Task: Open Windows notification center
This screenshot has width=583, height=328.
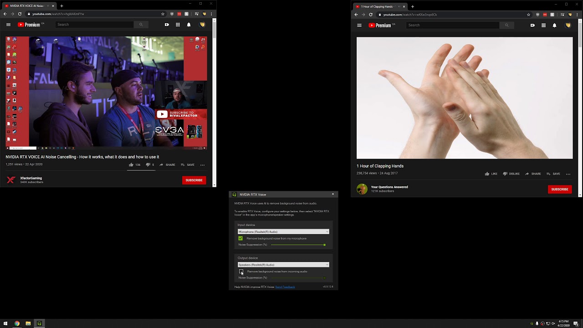Action: coord(576,323)
